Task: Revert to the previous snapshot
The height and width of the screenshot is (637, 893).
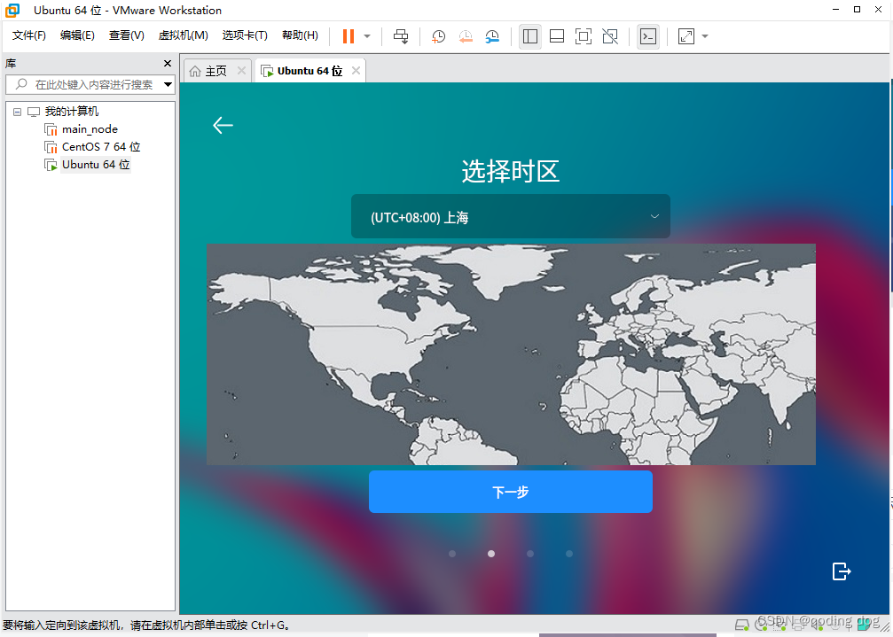Action: (466, 36)
